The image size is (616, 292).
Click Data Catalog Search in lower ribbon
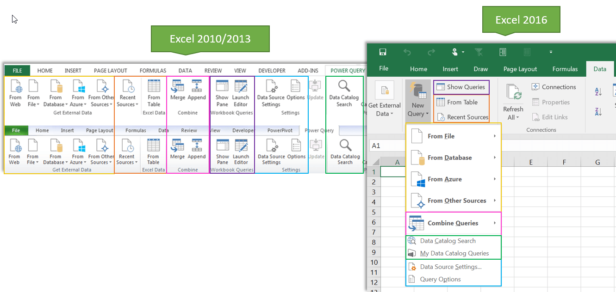coord(345,152)
